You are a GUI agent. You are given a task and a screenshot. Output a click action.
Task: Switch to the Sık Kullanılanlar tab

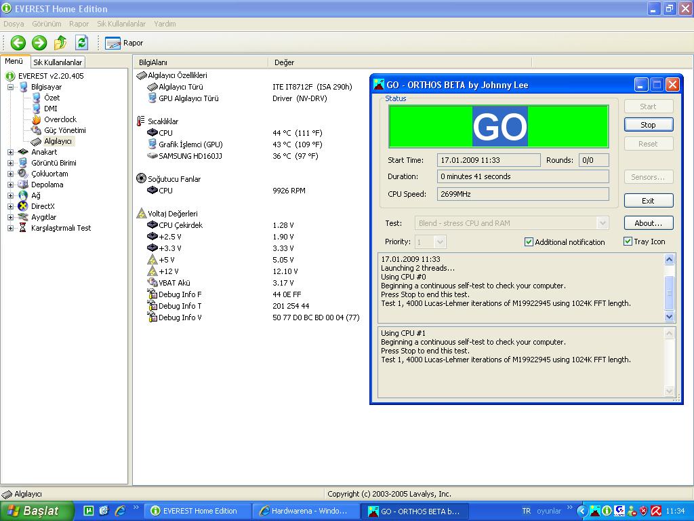(58, 62)
